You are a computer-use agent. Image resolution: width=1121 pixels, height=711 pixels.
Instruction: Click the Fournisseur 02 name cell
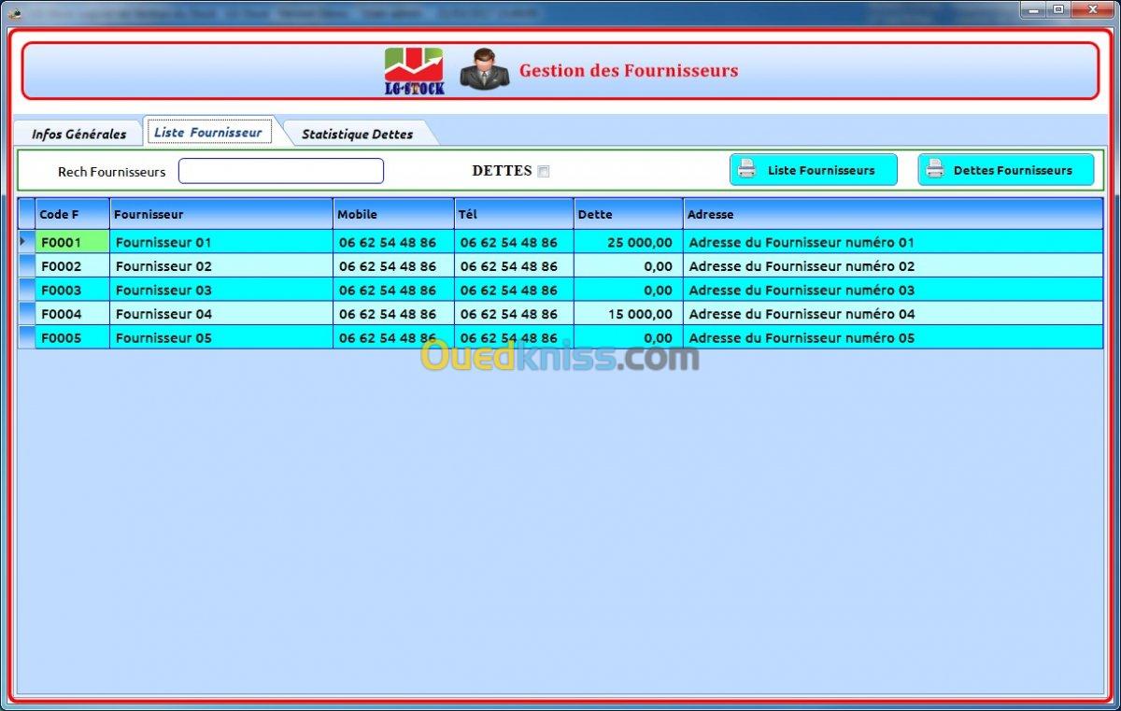click(221, 266)
